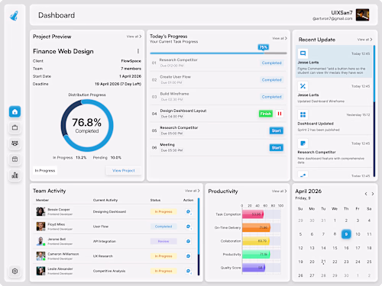Screen dimensions: 382x286
Task: Click the grid icon for Dashboard Updated
Action: [303, 114]
